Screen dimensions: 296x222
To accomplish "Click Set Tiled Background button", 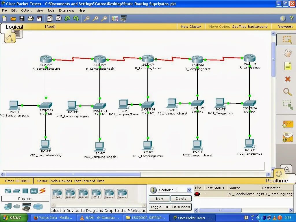I will coord(250,27).
